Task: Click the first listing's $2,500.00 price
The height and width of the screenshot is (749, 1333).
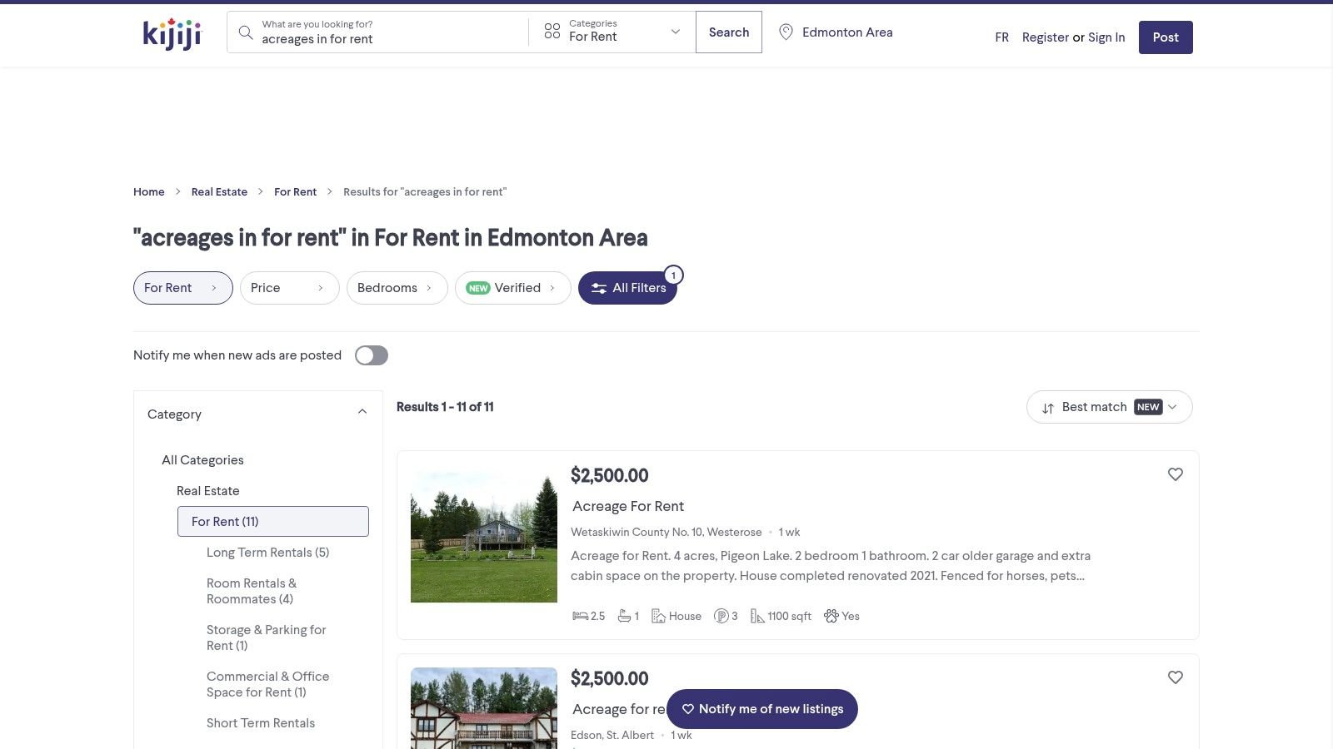Action: tap(609, 475)
